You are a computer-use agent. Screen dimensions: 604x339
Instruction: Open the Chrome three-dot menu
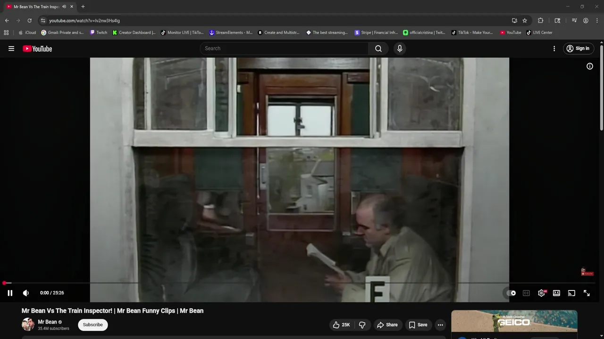[x=596, y=21]
